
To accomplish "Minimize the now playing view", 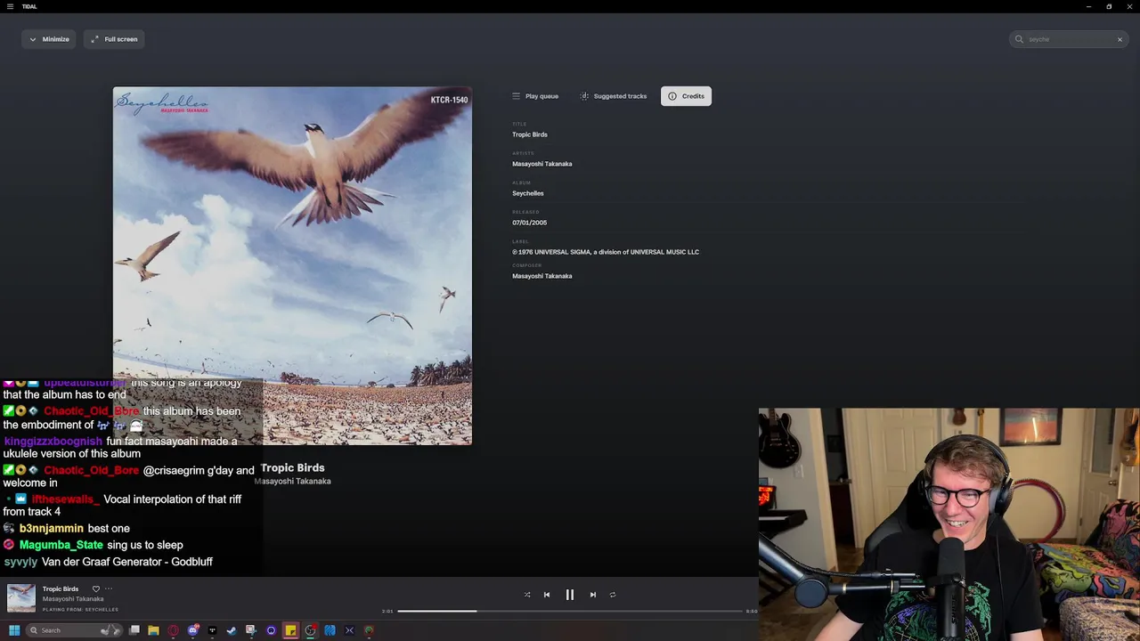I will coord(49,39).
